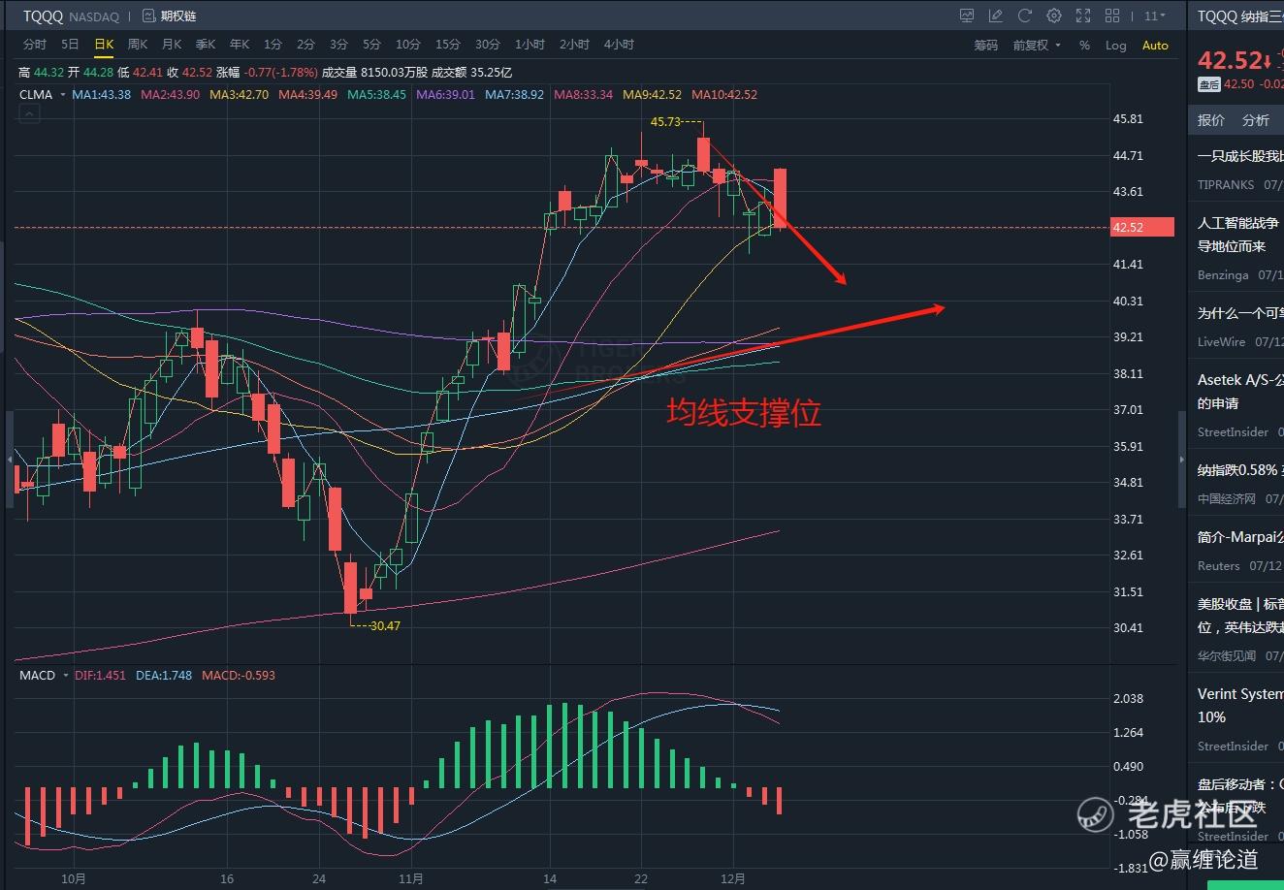The height and width of the screenshot is (890, 1284).
Task: Toggle Log scale axis
Action: click(1115, 46)
